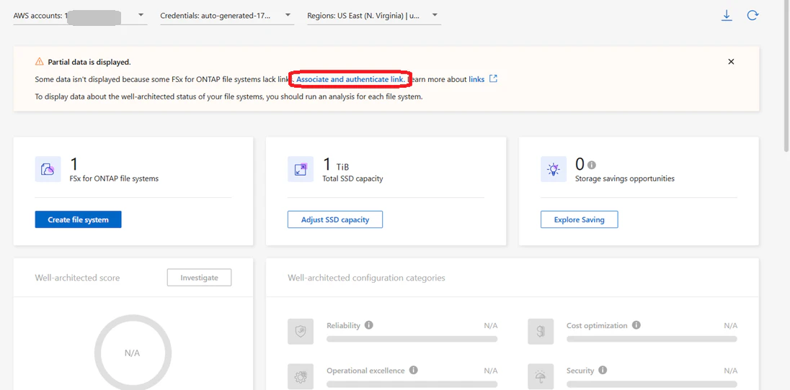Click the Investigate button
Viewport: 790px width, 390px height.
click(x=199, y=277)
